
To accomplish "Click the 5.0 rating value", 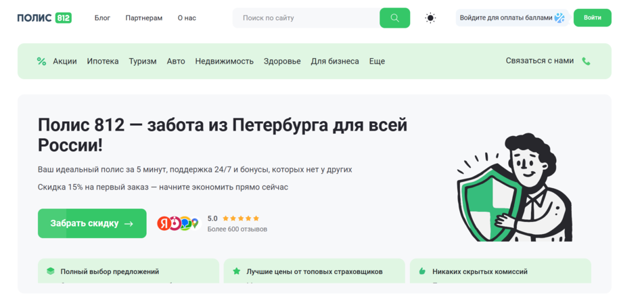I will [212, 219].
